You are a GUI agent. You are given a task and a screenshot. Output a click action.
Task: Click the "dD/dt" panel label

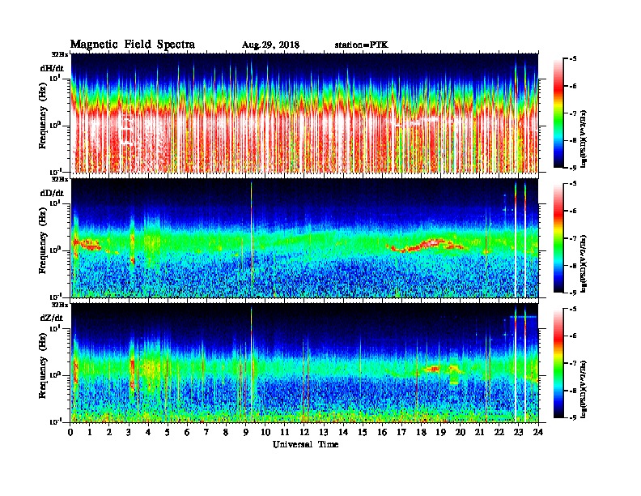pos(52,193)
